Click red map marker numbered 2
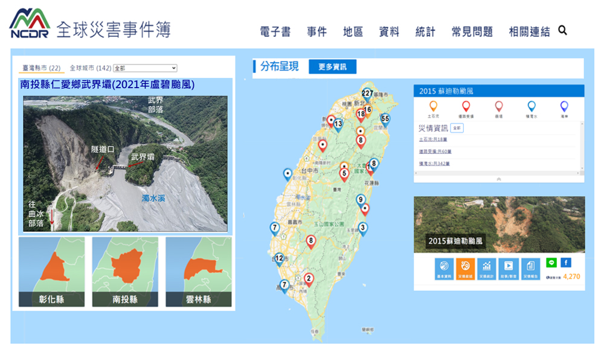604x344 pixels. click(x=309, y=280)
